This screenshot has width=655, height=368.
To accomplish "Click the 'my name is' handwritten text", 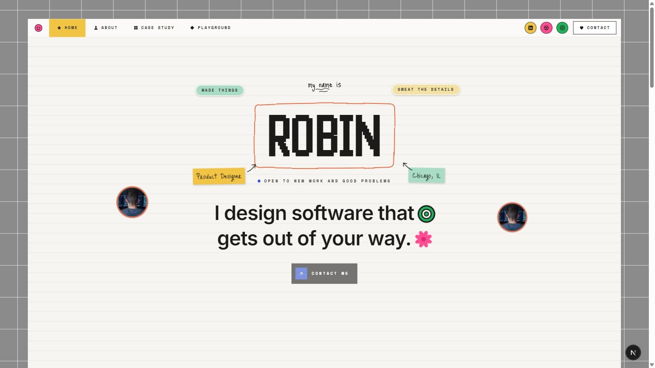I will (325, 86).
